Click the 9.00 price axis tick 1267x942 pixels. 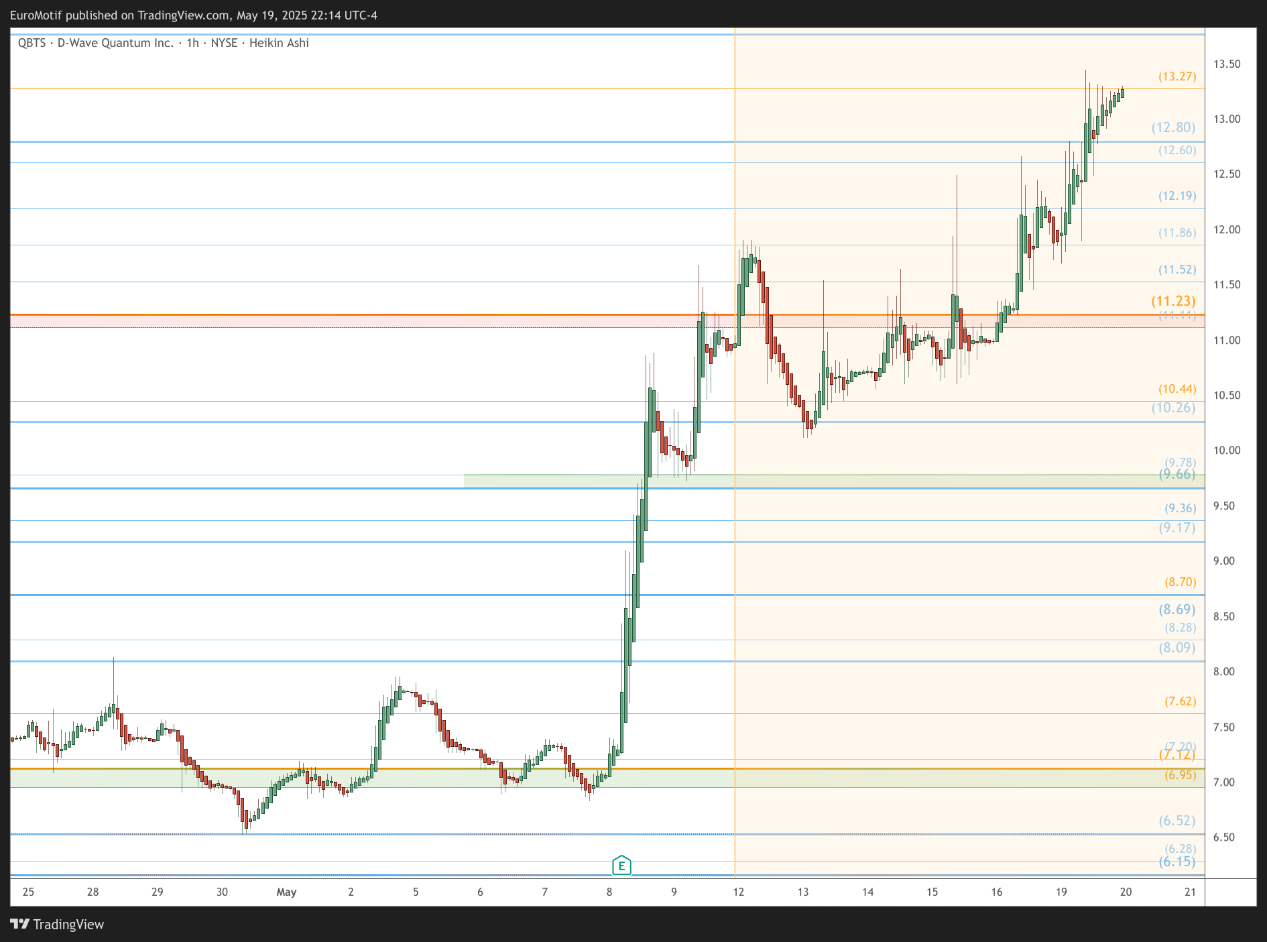click(x=1224, y=561)
